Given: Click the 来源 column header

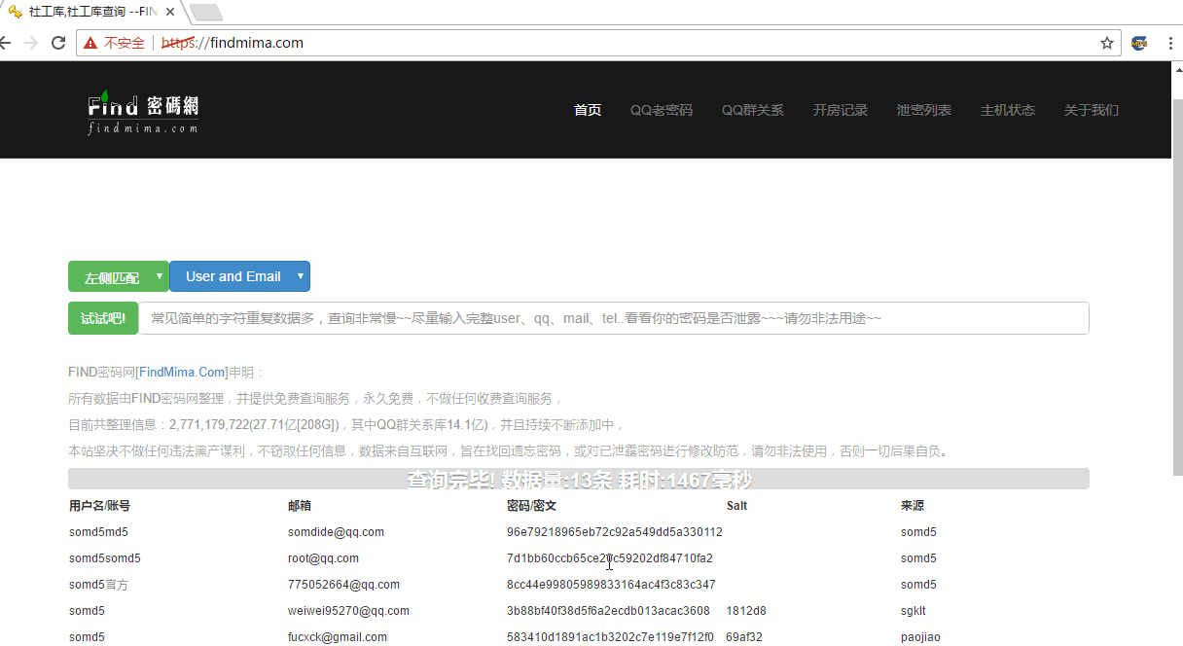Looking at the screenshot, I should coord(913,506).
